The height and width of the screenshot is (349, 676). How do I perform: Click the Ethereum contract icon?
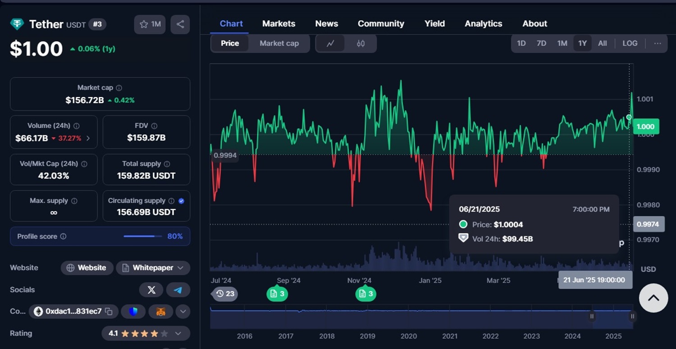click(38, 311)
